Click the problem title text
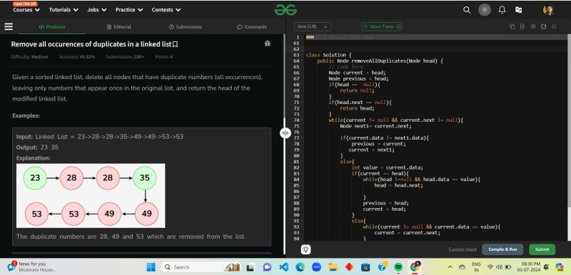The width and height of the screenshot is (571, 275). [x=91, y=44]
